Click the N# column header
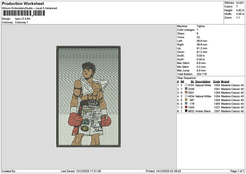The image size is (246, 174). tap(182, 82)
